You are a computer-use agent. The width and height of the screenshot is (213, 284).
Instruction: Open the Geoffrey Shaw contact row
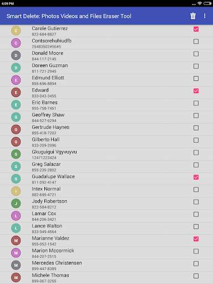pos(106,117)
